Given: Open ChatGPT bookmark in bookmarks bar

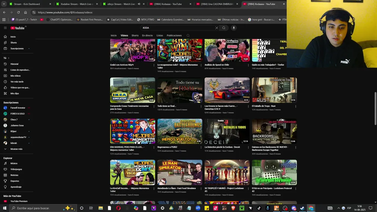Looking at the screenshot, I should (59, 20).
